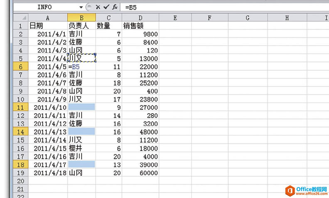Click the sales value 60000
The height and width of the screenshot is (198, 329).
tap(140, 173)
